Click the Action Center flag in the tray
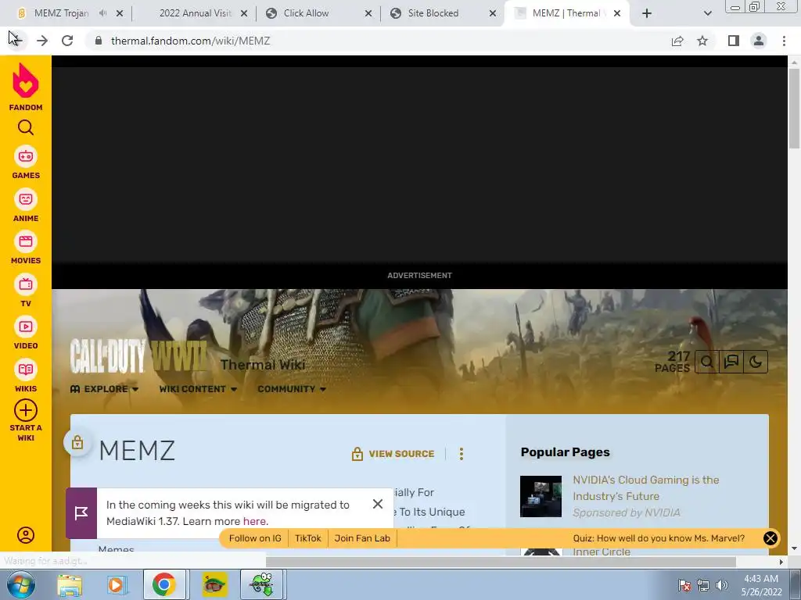 (x=684, y=585)
